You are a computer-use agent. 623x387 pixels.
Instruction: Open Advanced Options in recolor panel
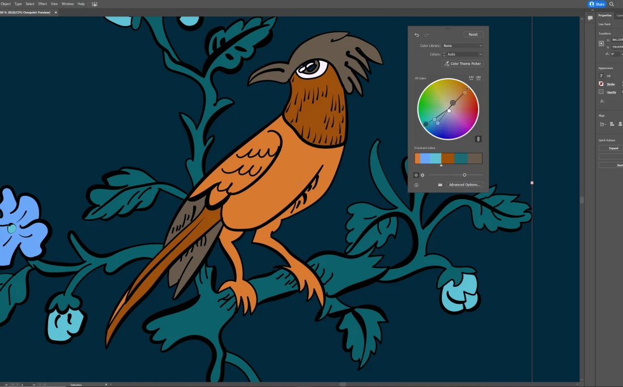tap(464, 185)
